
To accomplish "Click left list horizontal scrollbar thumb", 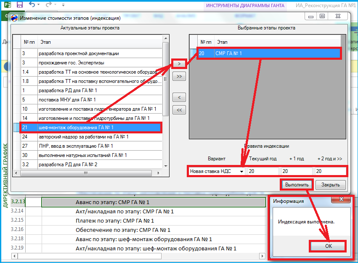I will click(x=86, y=173).
